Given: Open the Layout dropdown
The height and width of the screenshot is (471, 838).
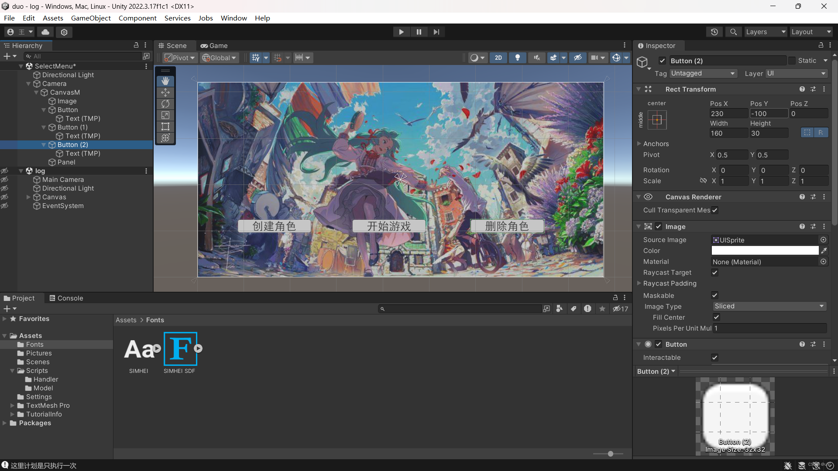Looking at the screenshot, I should (811, 31).
